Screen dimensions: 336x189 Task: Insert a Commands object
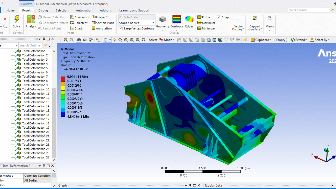[x=80, y=17]
